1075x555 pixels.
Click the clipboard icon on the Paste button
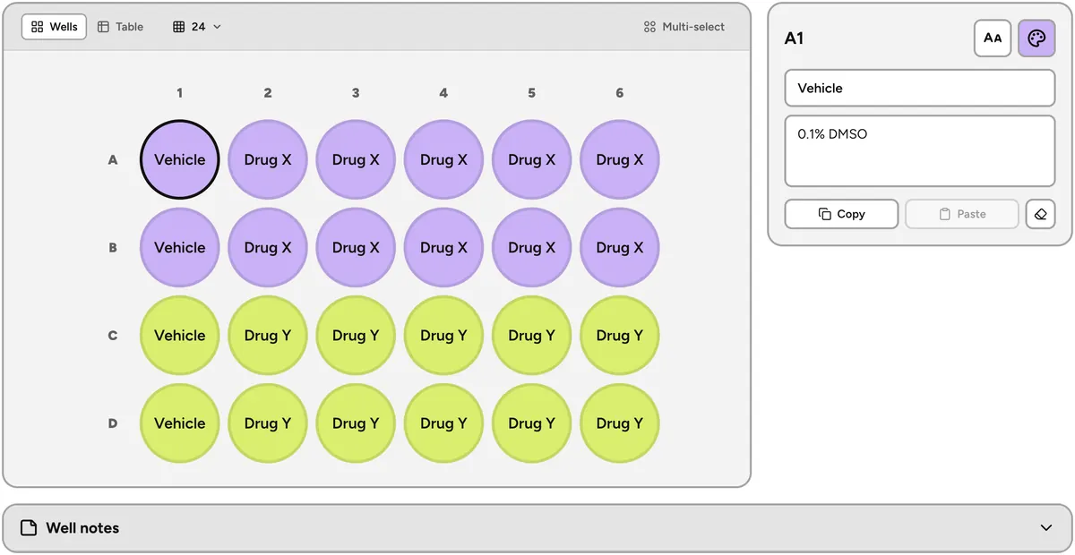coord(944,214)
